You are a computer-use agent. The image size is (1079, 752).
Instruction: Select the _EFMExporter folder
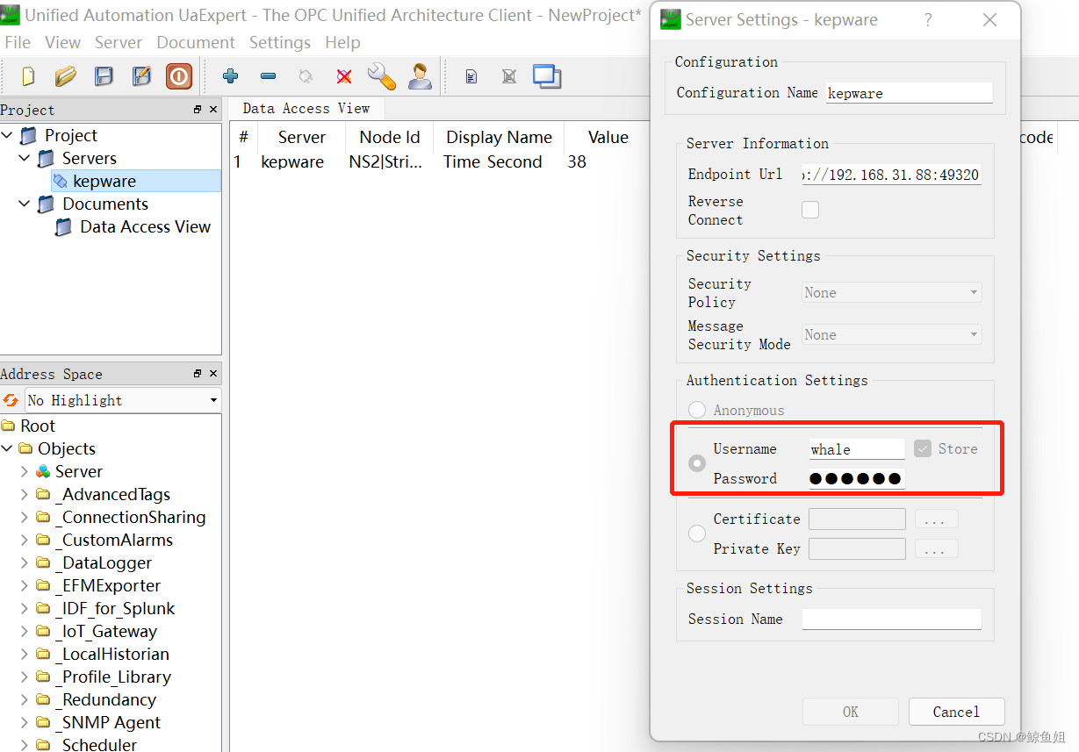tap(107, 585)
